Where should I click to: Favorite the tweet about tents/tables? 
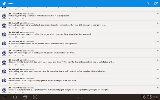(23, 18)
